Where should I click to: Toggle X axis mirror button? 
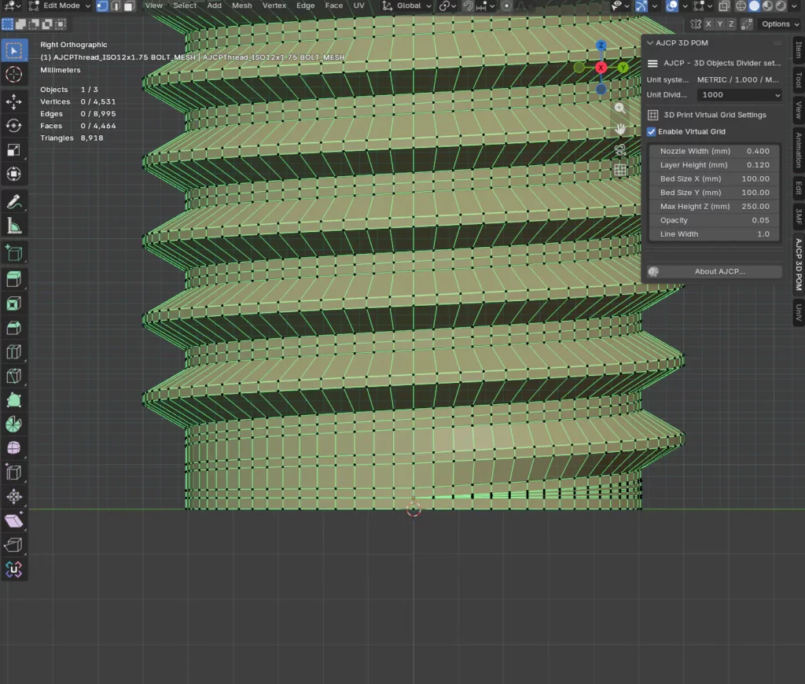tap(708, 24)
